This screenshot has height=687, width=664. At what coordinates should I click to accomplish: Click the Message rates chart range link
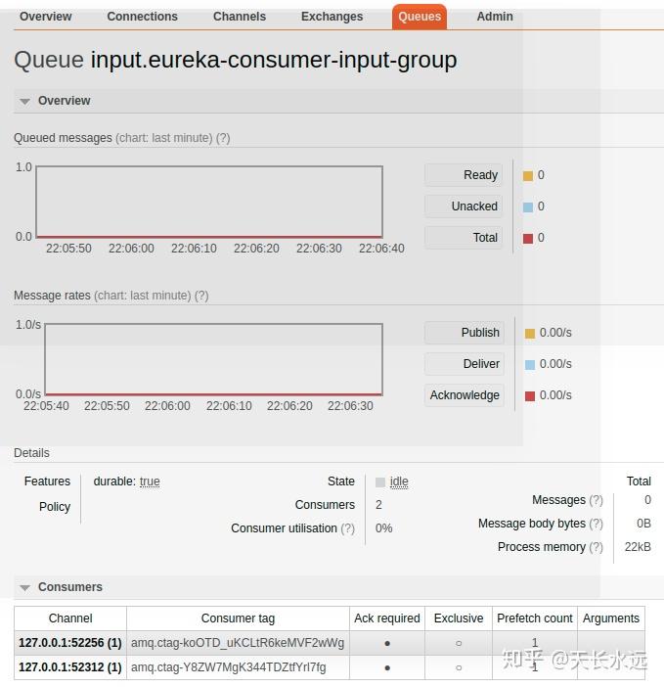tap(143, 296)
